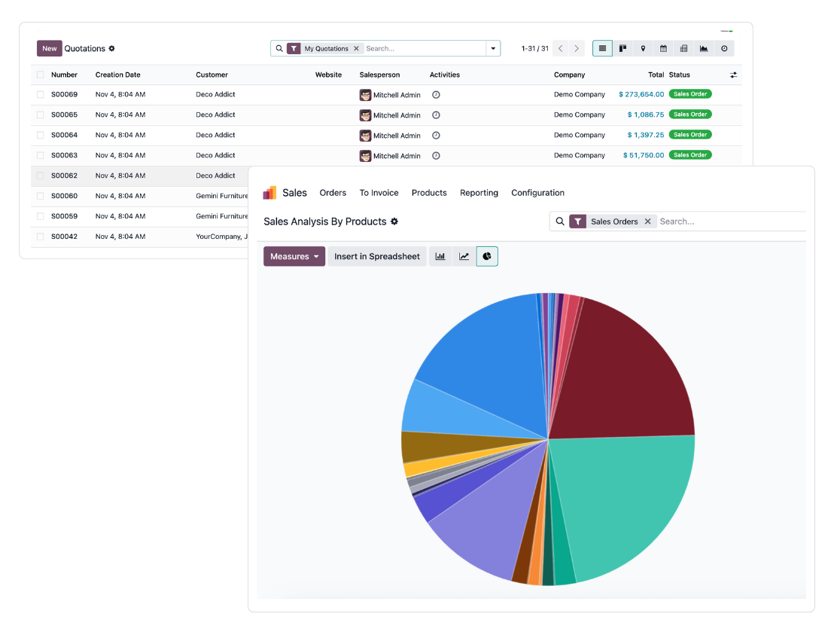Click the optional columns adjust icon
The height and width of the screenshot is (626, 834).
[734, 75]
